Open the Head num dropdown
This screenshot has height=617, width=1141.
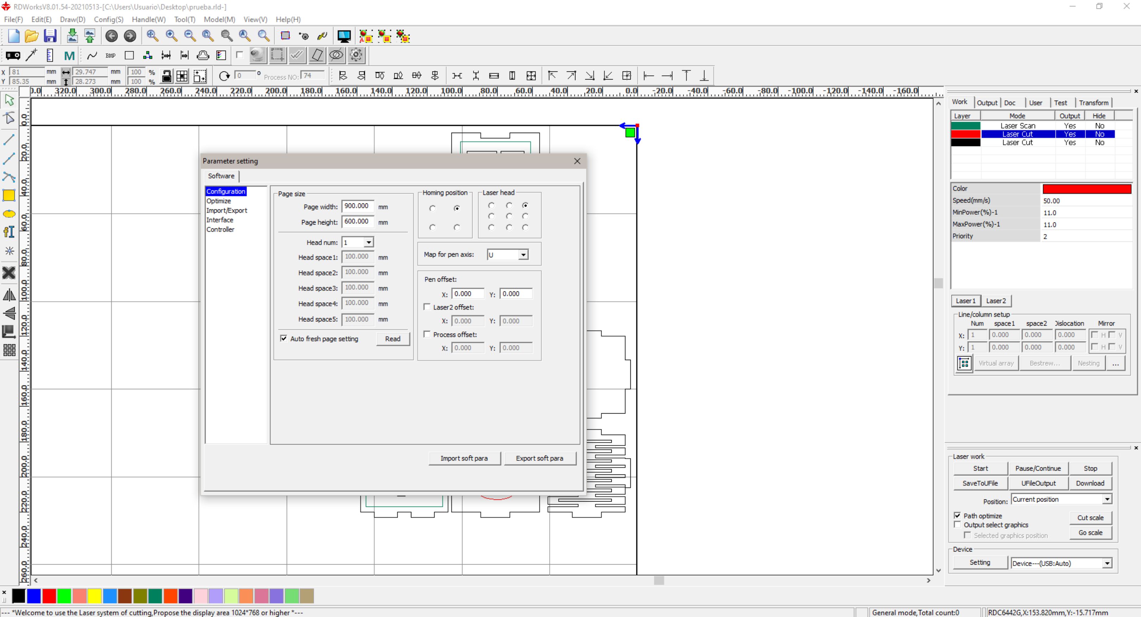tap(368, 243)
